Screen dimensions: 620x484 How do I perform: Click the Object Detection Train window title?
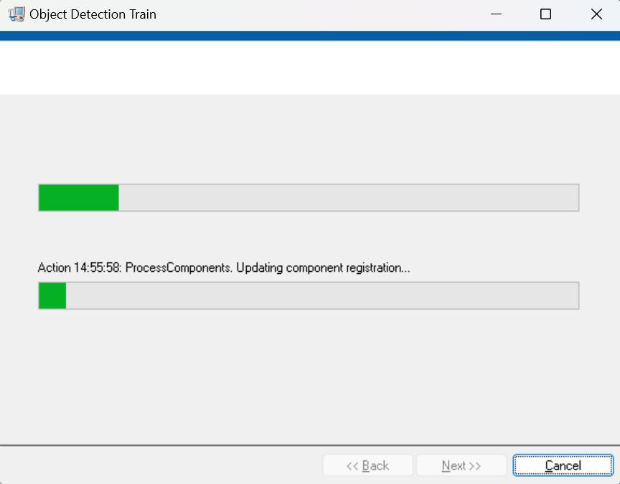pyautogui.click(x=93, y=14)
